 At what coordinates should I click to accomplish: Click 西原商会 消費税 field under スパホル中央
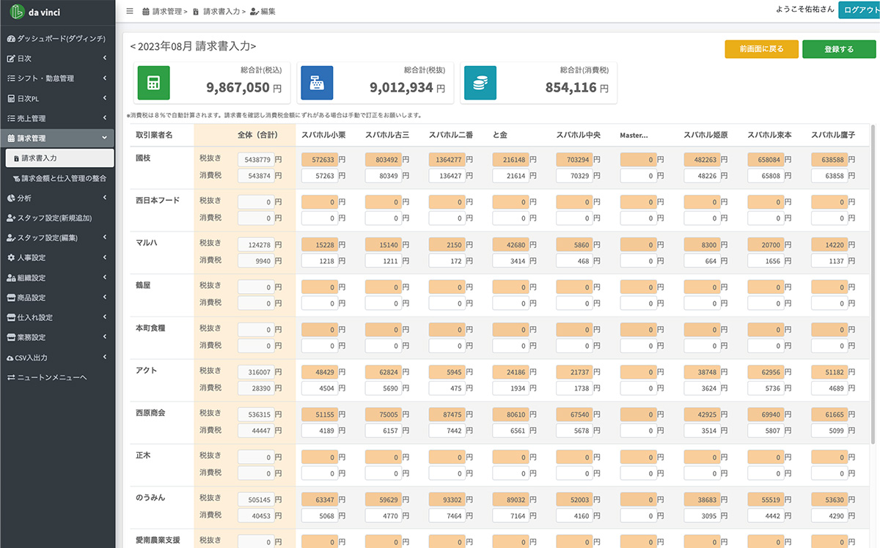pos(574,431)
